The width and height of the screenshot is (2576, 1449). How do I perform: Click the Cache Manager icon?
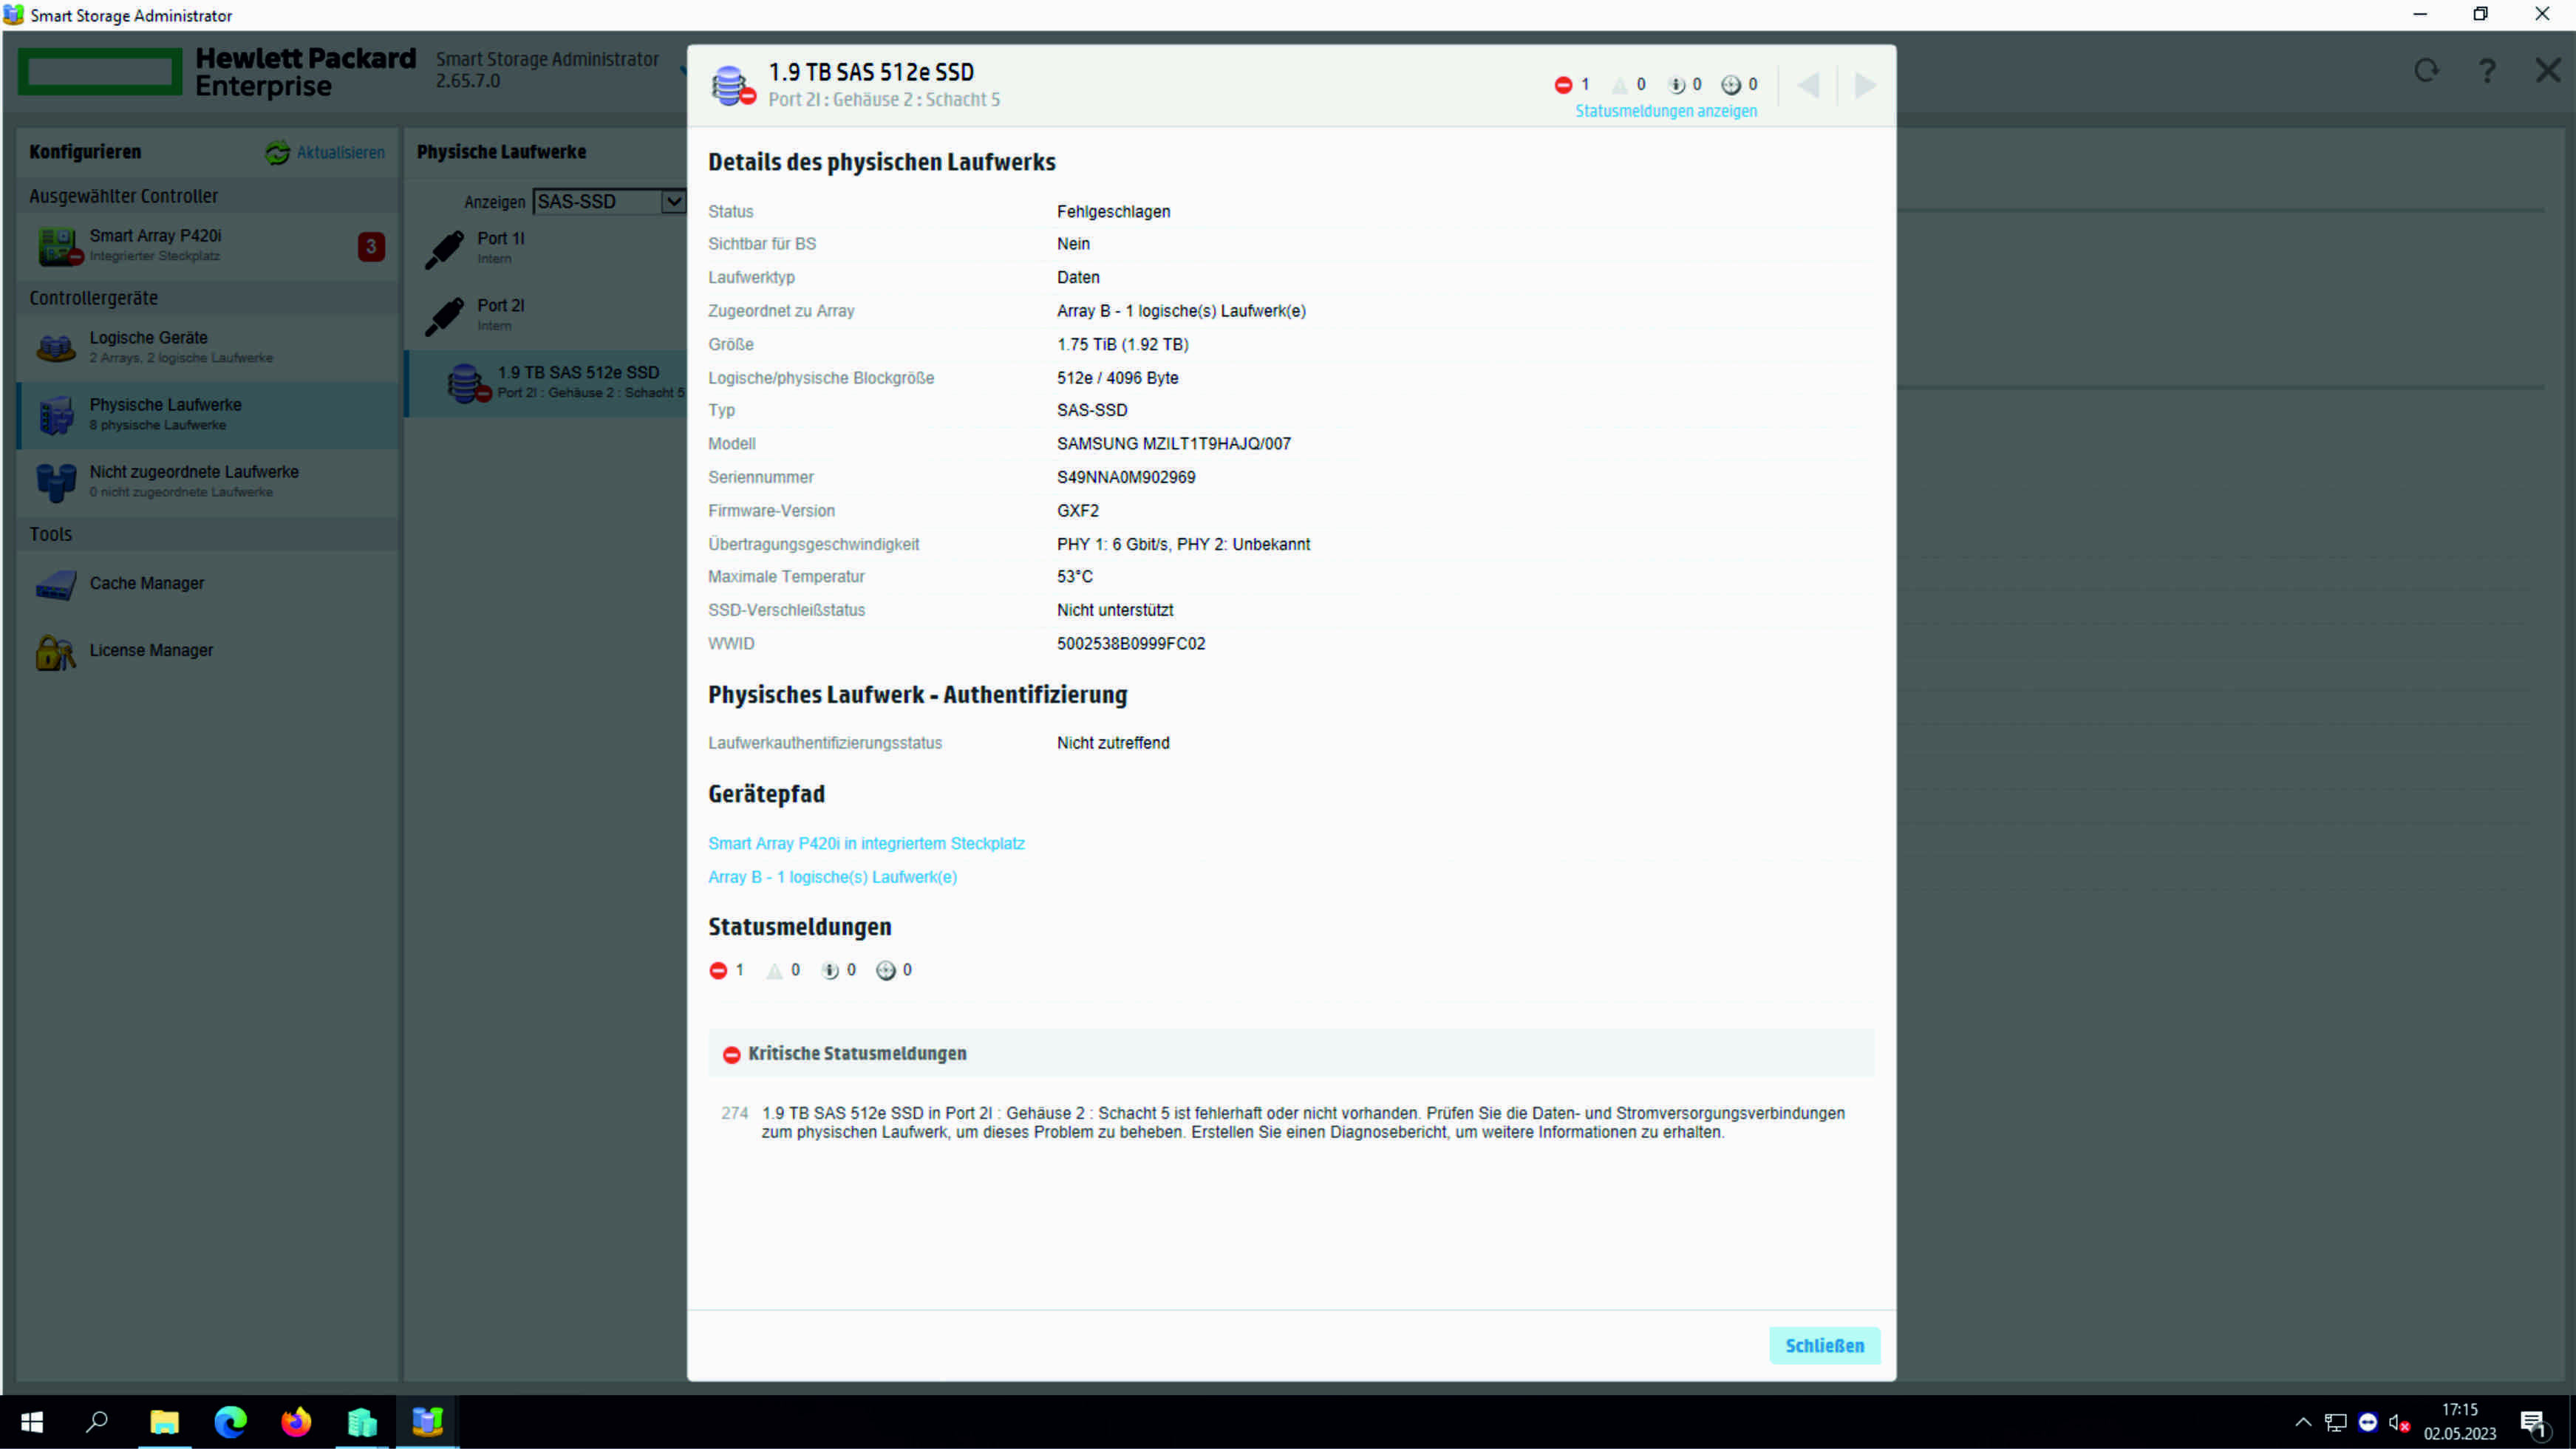point(56,584)
